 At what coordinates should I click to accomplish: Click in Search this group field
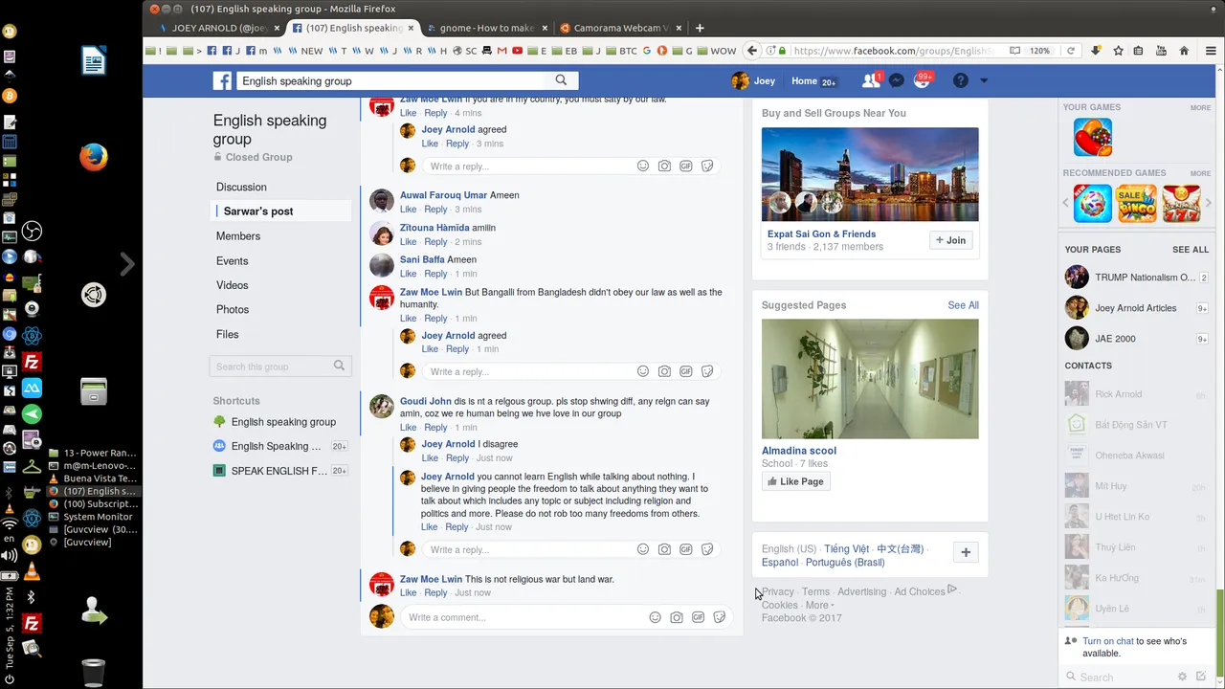(280, 367)
